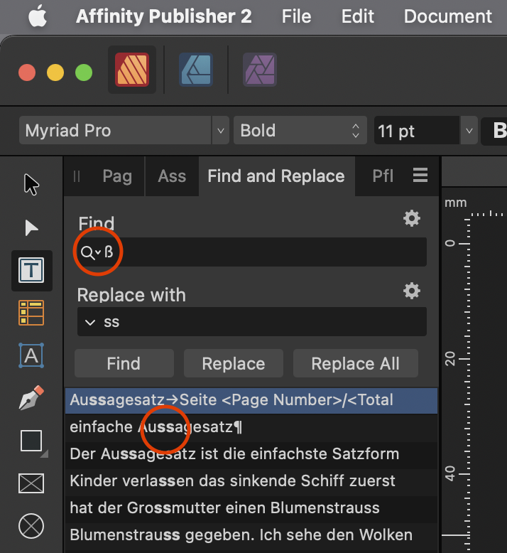
Task: Select the Frame Text tool
Action: pyautogui.click(x=31, y=271)
